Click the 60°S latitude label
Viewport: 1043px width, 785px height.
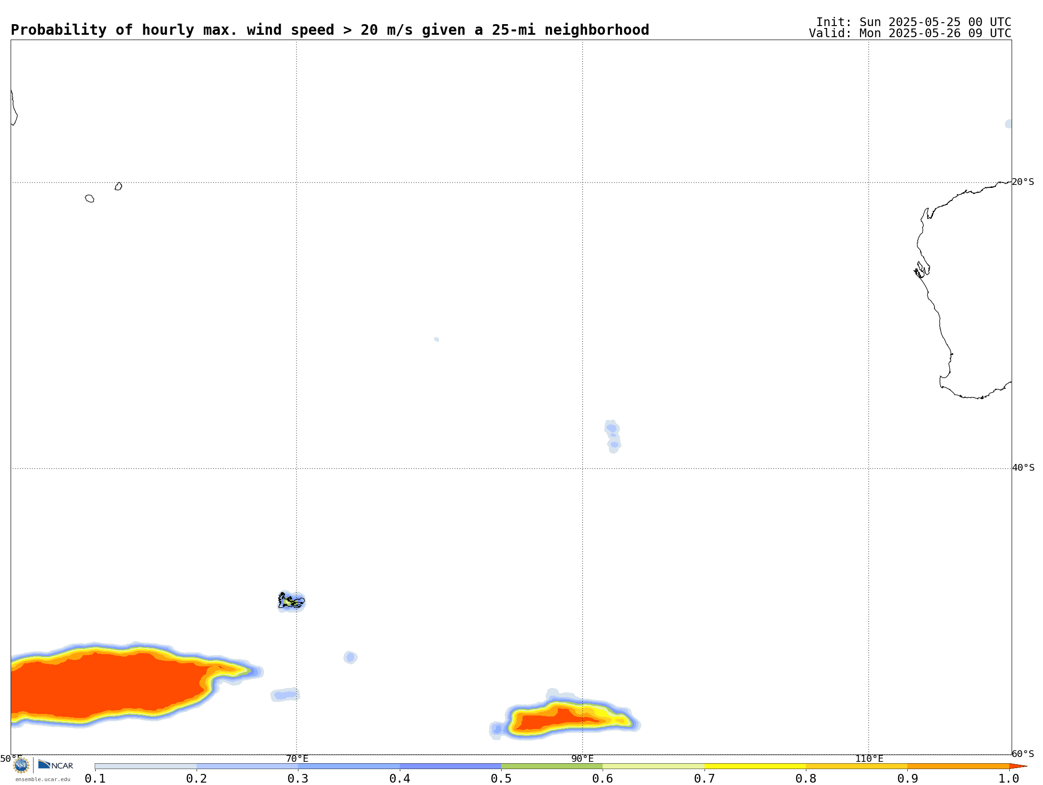point(1023,754)
